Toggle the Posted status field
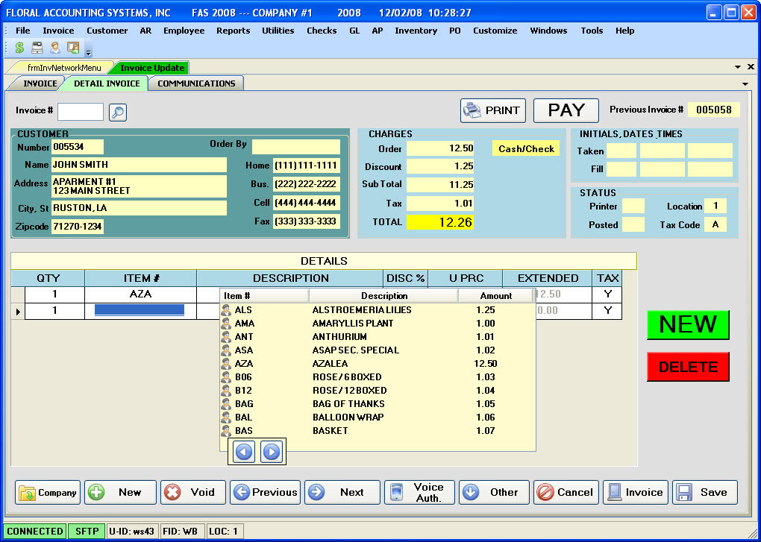This screenshot has height=542, width=761. point(632,224)
